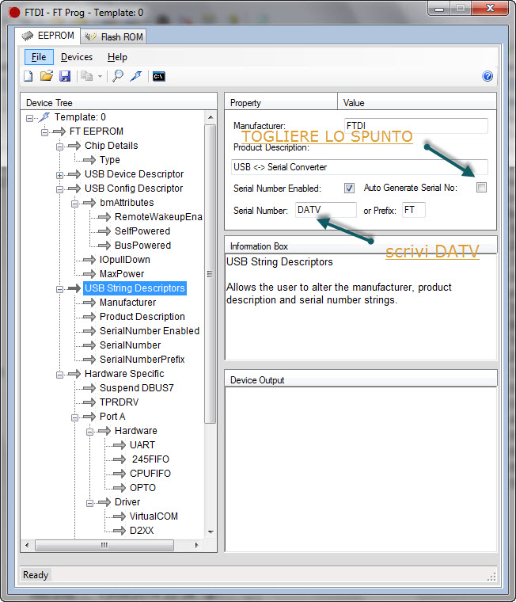
Task: Open the dropdown arrow beside the copy icon
Action: tap(100, 76)
